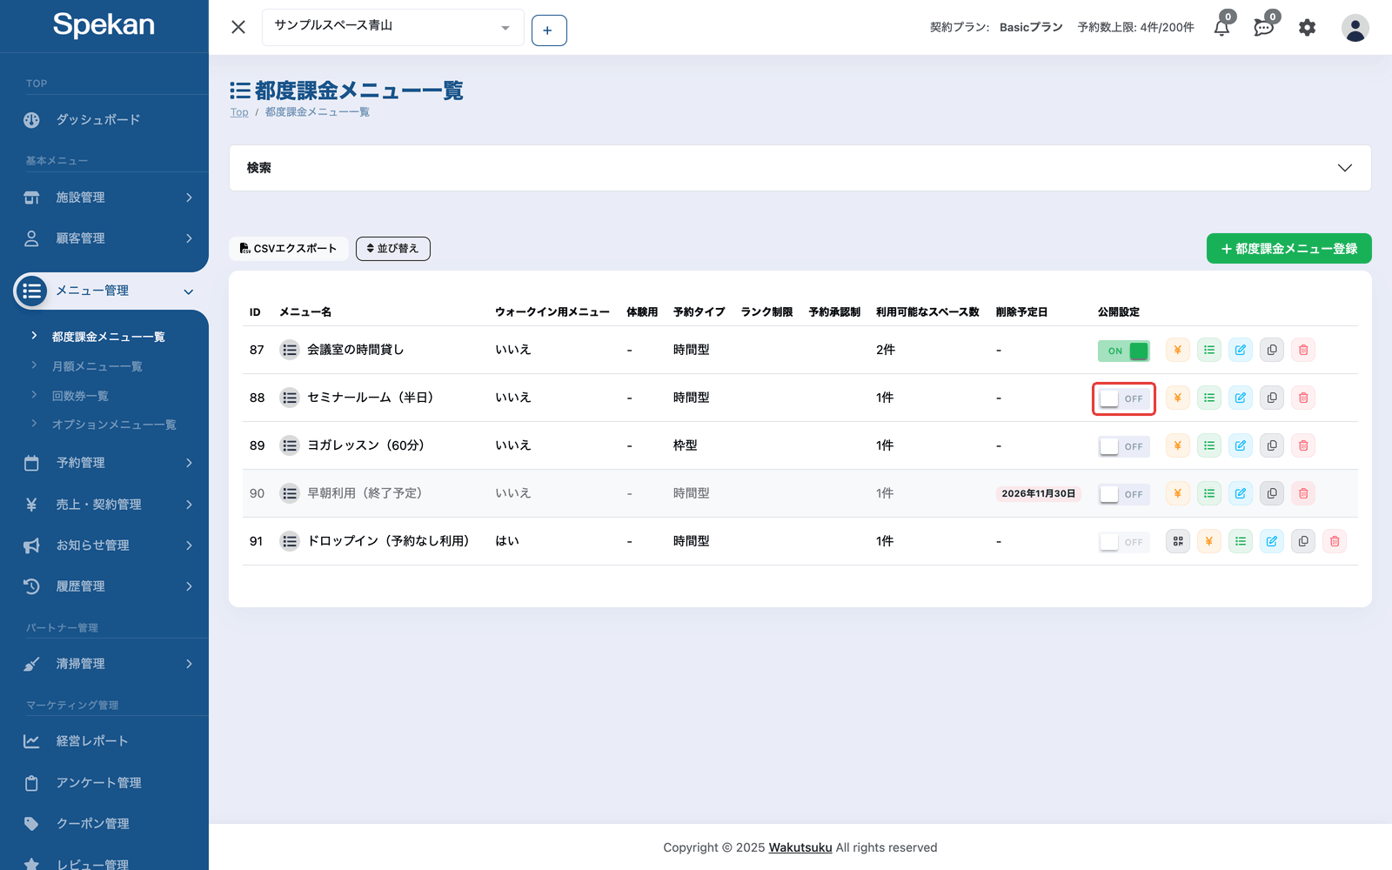Expand the 検索 search panel
The width and height of the screenshot is (1392, 870).
[x=800, y=168]
